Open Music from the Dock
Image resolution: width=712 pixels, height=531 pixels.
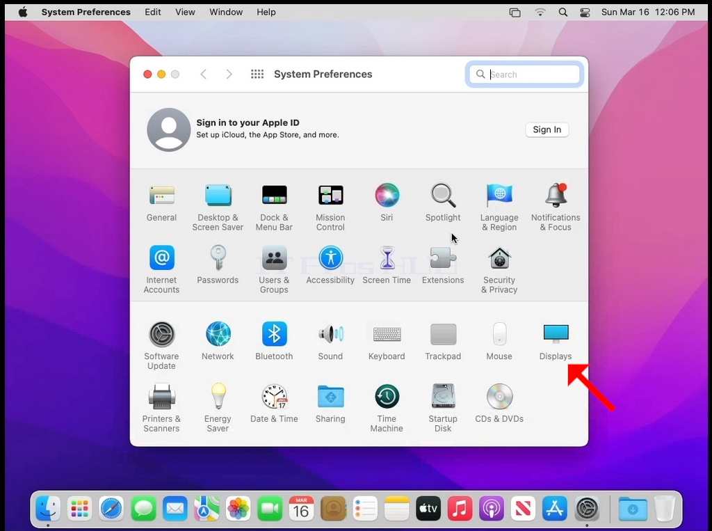click(460, 508)
